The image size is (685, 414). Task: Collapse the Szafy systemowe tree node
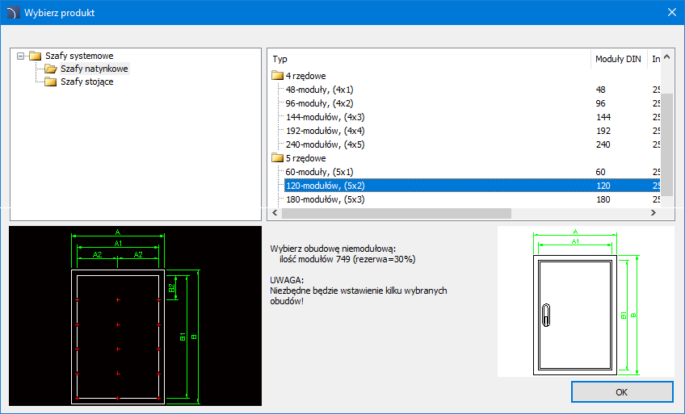pos(21,56)
